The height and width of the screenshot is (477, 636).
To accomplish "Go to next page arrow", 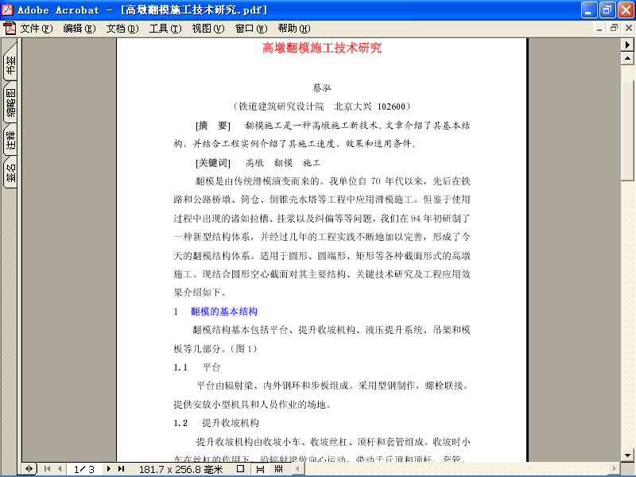I will [109, 469].
